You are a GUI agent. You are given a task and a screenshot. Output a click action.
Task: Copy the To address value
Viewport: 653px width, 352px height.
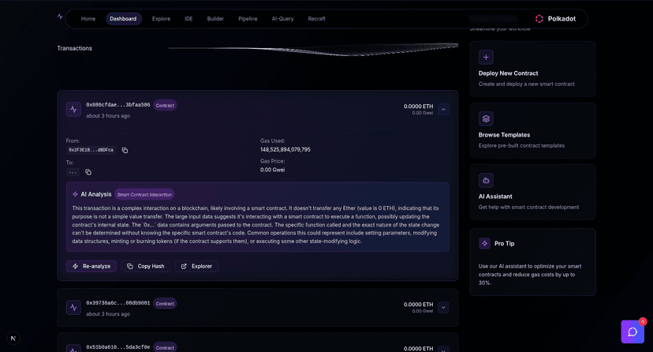click(88, 172)
